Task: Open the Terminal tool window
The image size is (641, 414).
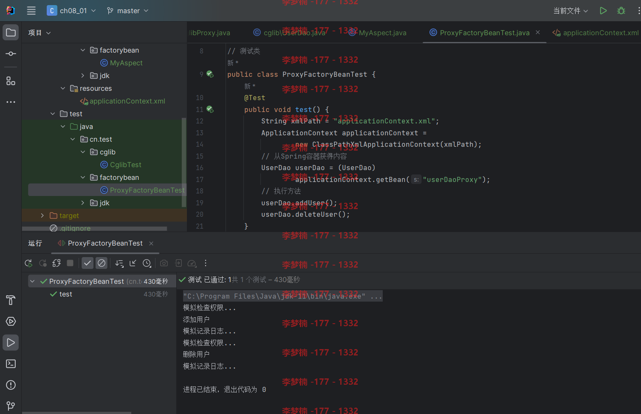Action: [11, 364]
